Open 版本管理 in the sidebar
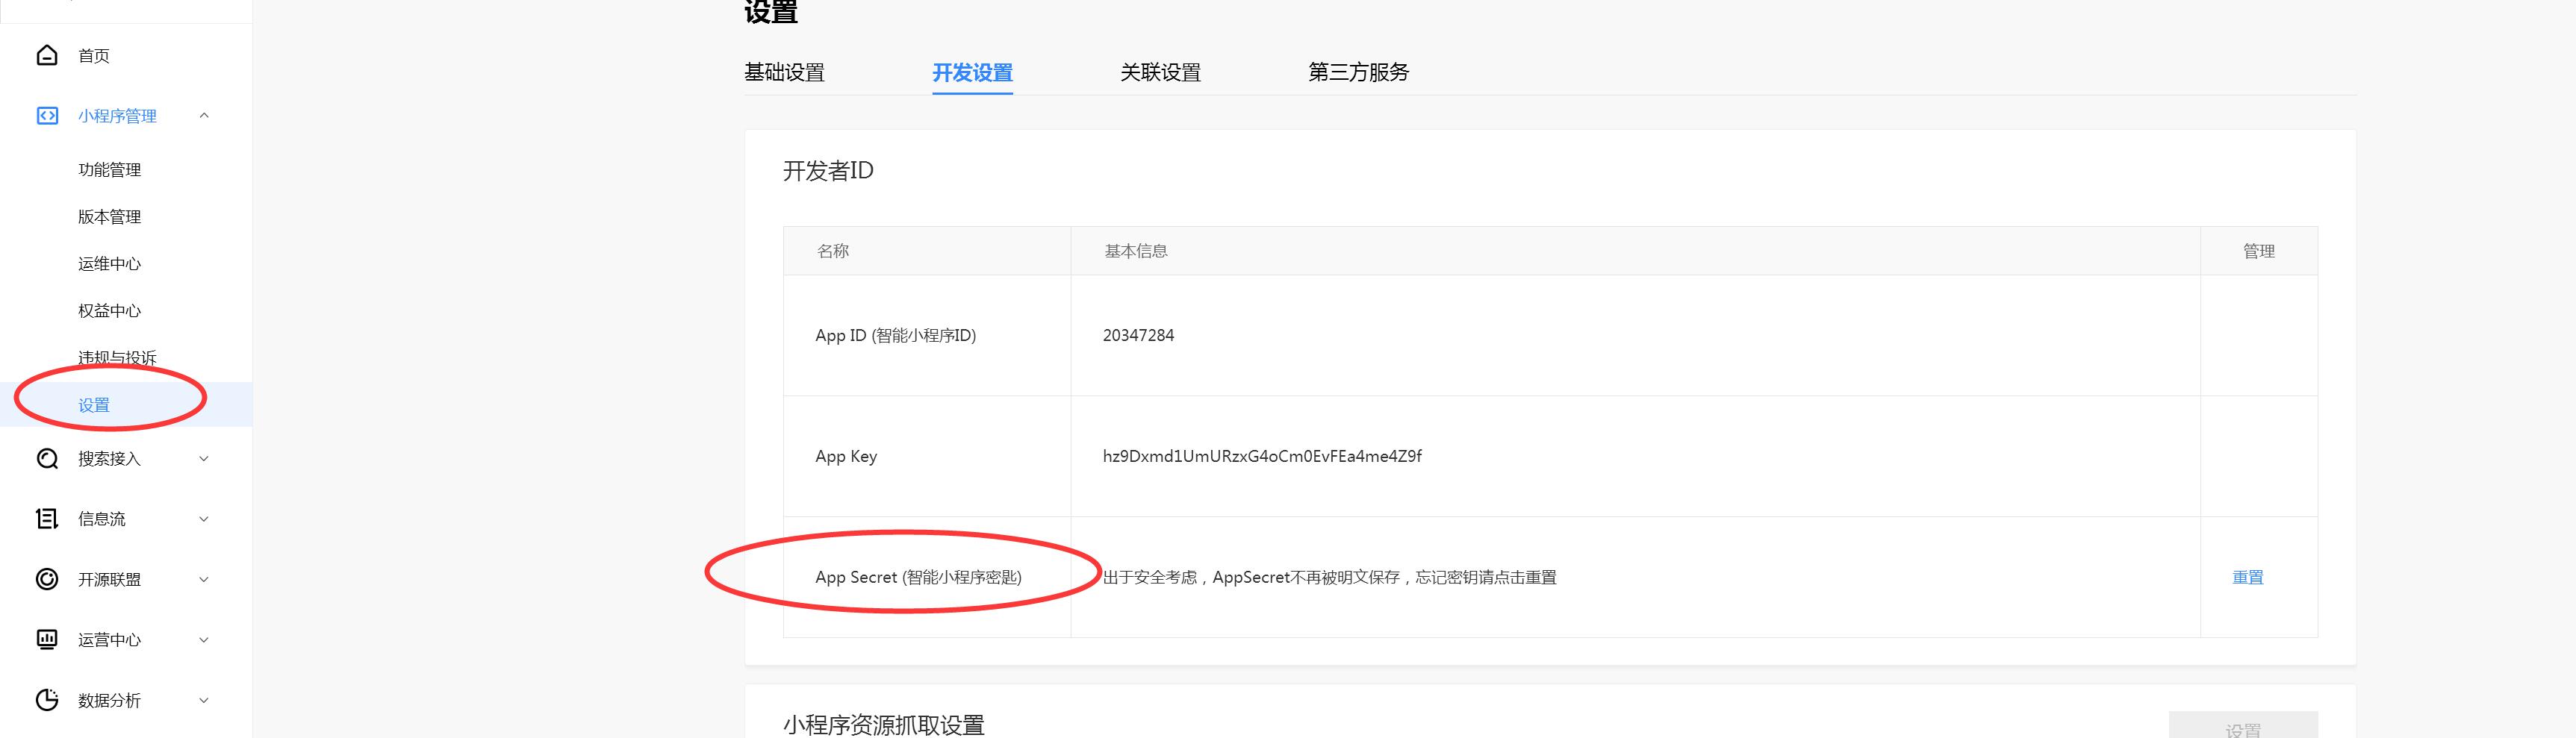 (110, 217)
